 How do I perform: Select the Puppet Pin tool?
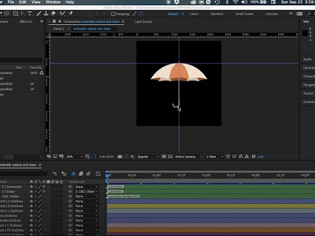[71, 14]
